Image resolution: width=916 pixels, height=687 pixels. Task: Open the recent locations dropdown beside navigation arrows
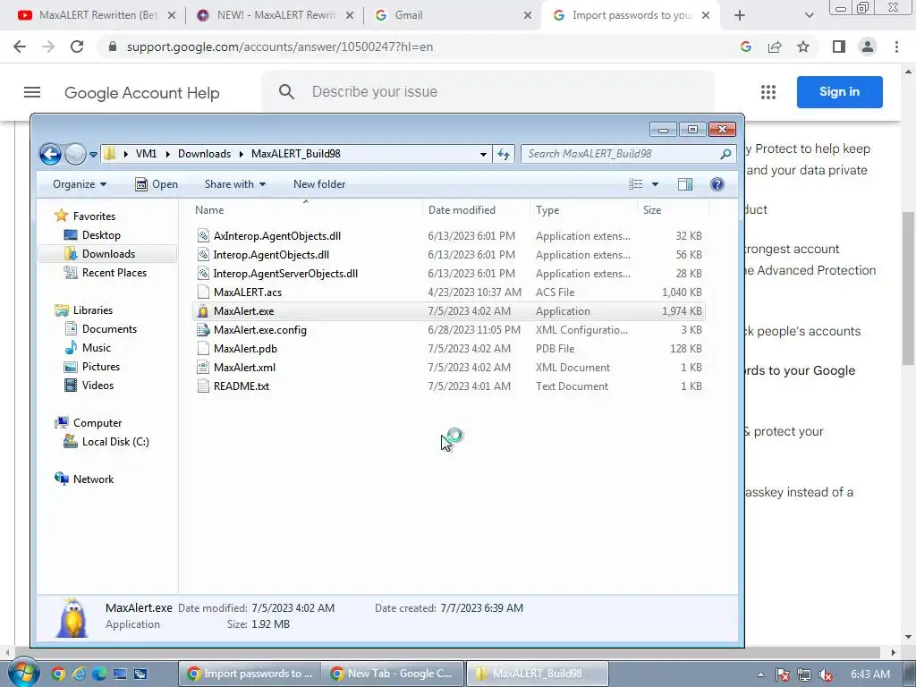[x=93, y=155]
